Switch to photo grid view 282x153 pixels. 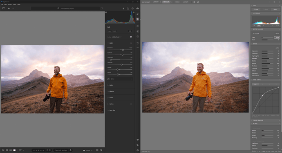click(x=3, y=150)
